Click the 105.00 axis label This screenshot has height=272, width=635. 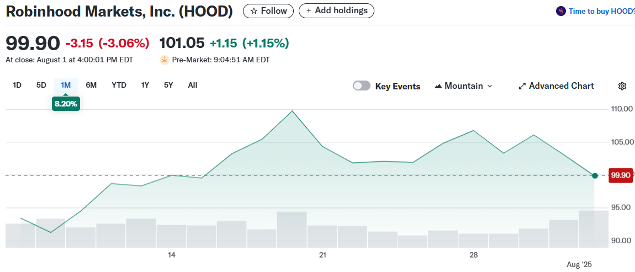pyautogui.click(x=621, y=142)
